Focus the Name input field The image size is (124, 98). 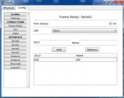99,42
